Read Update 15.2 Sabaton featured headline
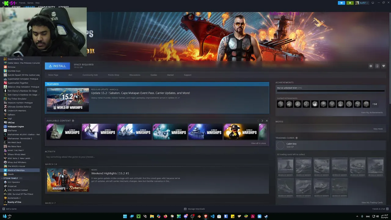 141,93
